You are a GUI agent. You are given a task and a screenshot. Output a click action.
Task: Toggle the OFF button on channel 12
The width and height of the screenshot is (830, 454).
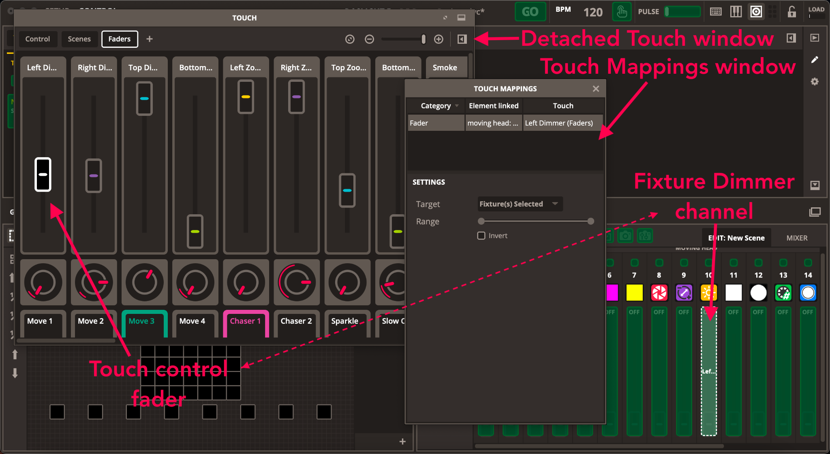pos(758,312)
